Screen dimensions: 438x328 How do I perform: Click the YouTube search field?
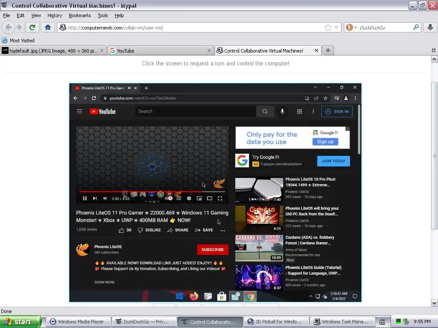point(195,111)
